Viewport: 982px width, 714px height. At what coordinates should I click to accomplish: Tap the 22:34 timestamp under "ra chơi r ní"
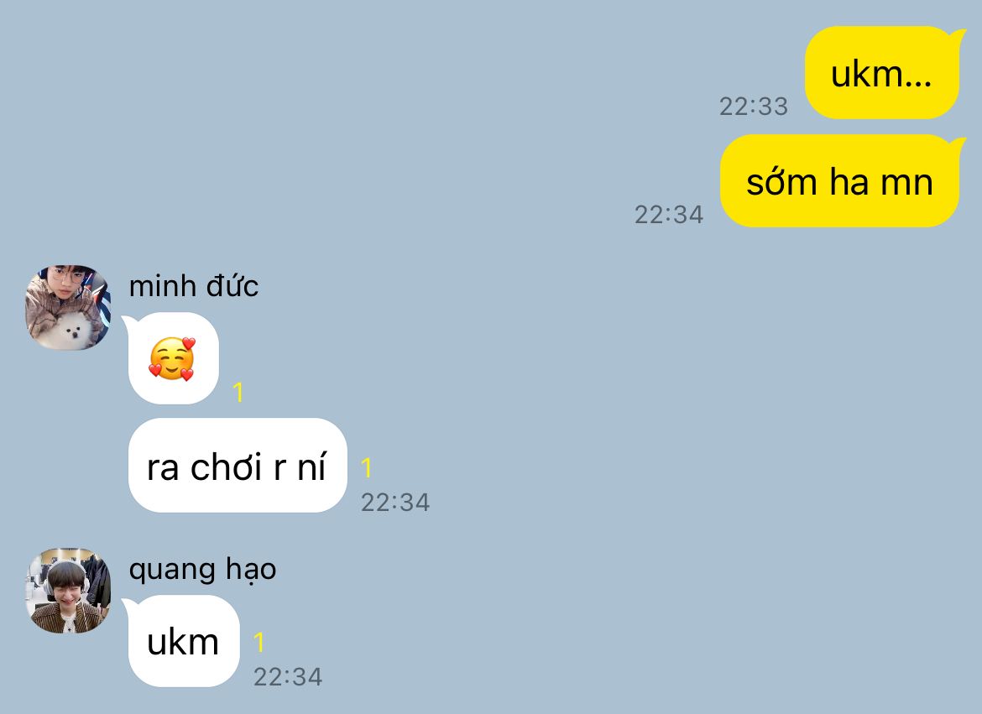pos(395,502)
